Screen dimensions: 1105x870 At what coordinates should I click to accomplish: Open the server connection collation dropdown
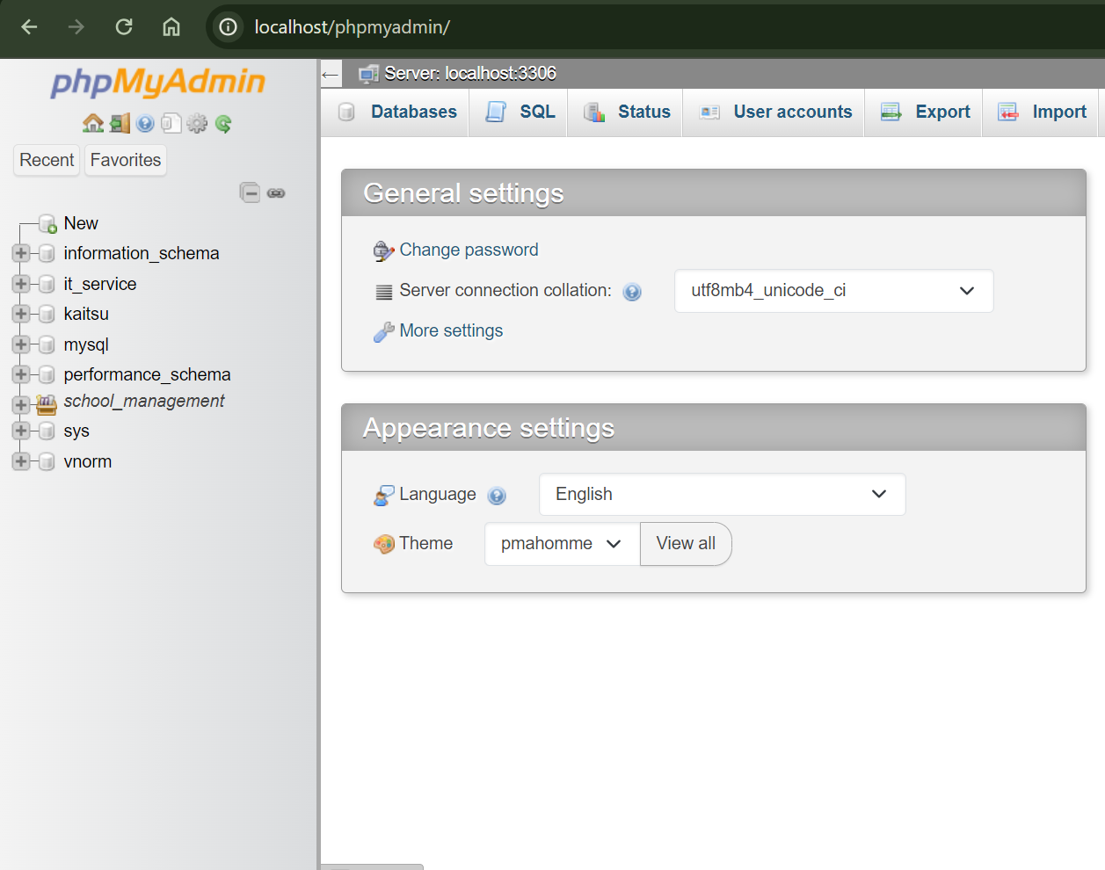click(x=833, y=291)
